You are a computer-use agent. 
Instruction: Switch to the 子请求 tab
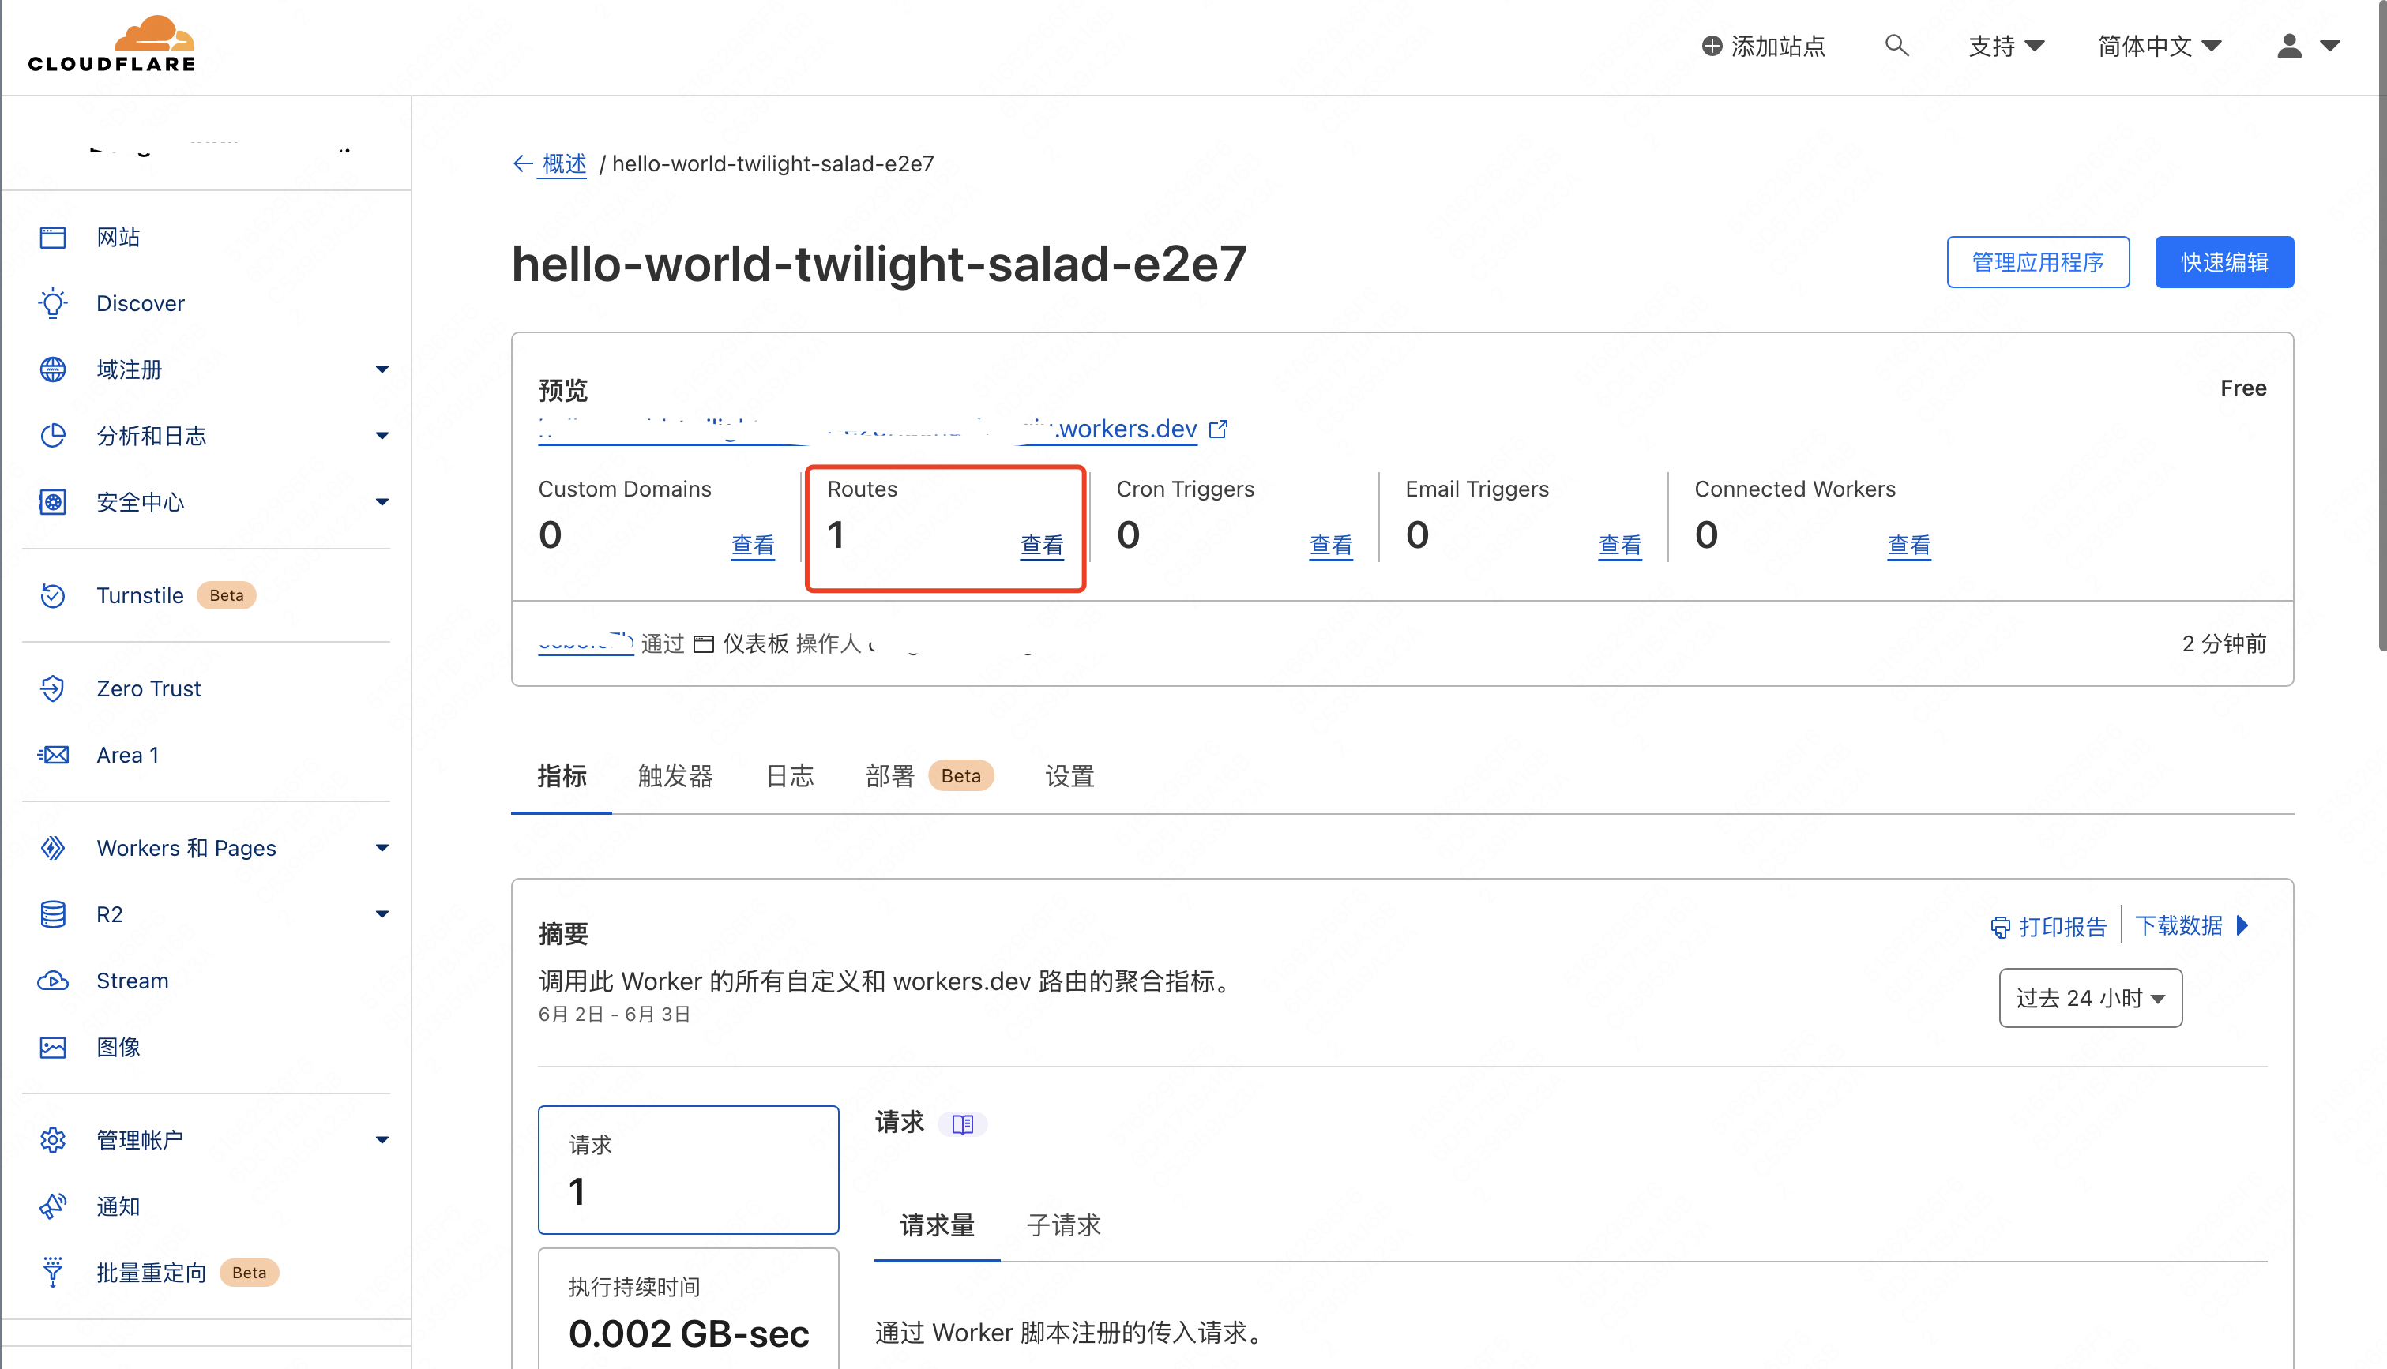click(x=1062, y=1225)
